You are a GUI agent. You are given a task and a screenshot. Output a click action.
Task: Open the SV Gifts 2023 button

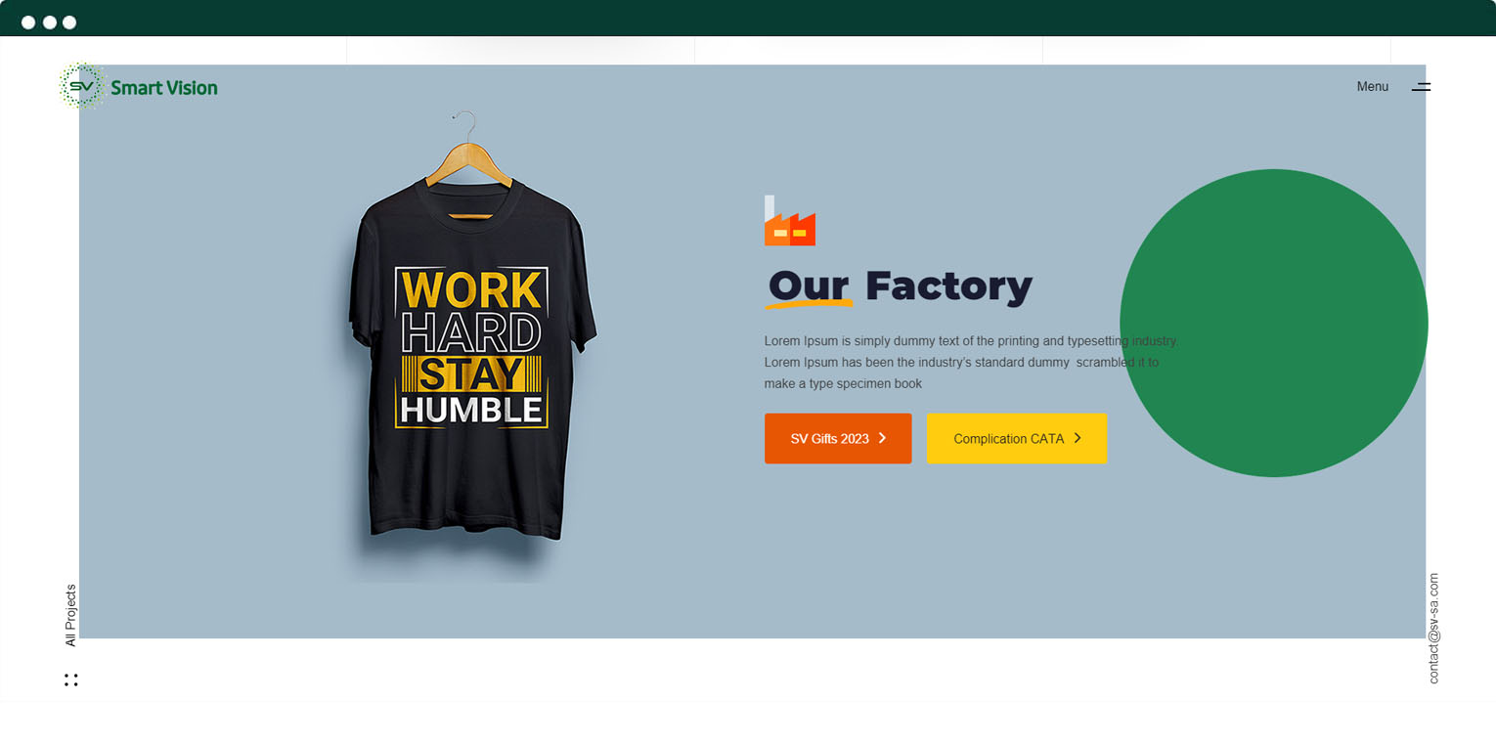838,438
